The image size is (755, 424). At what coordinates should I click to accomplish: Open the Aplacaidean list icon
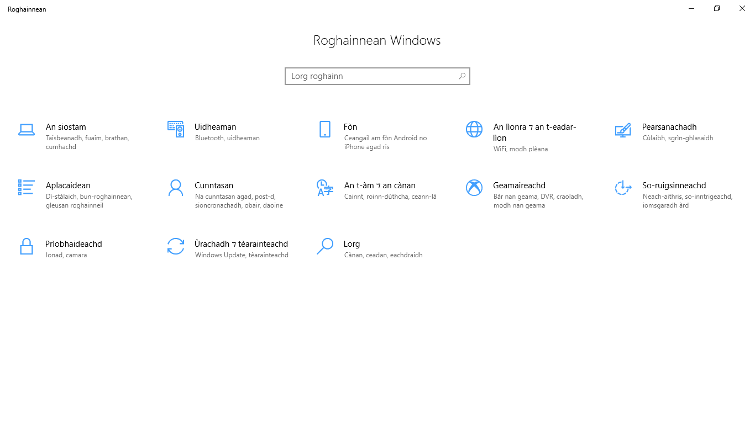click(27, 188)
